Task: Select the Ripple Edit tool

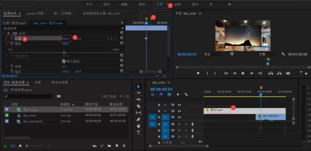Action: 139,99
